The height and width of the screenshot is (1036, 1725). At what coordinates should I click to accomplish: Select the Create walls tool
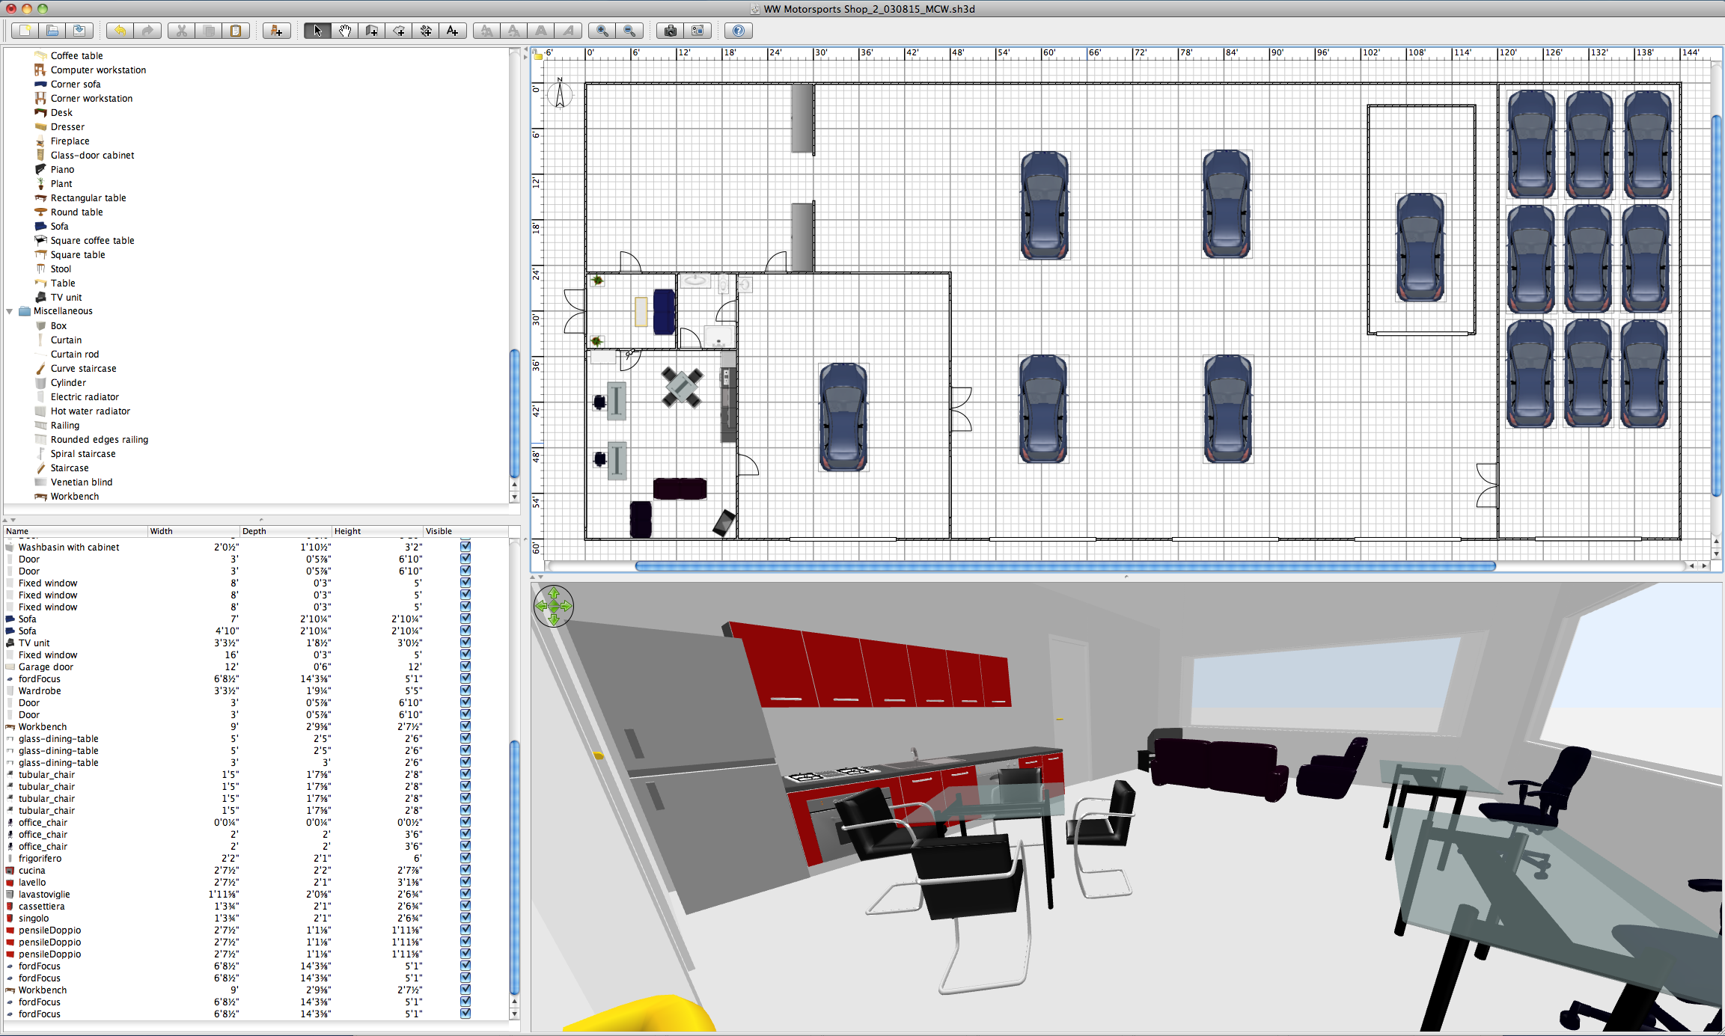tap(372, 31)
